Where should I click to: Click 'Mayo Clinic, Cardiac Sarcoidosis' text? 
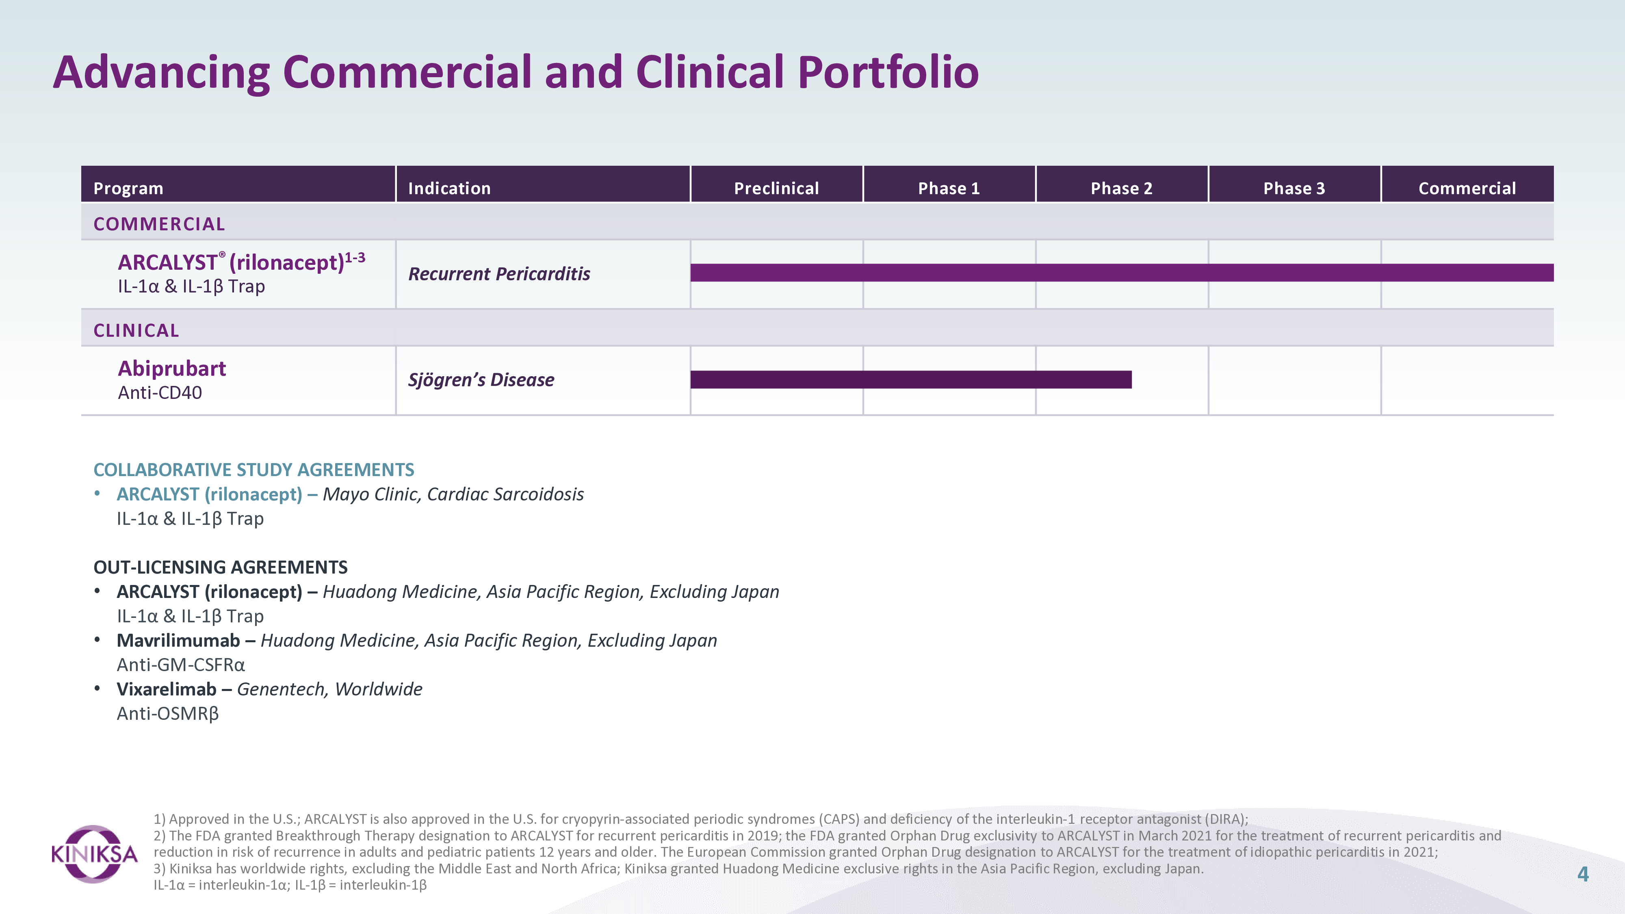pos(453,494)
